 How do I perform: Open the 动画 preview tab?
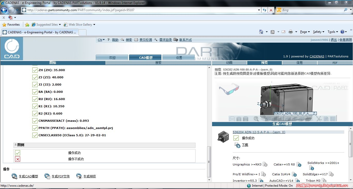pos(229,63)
